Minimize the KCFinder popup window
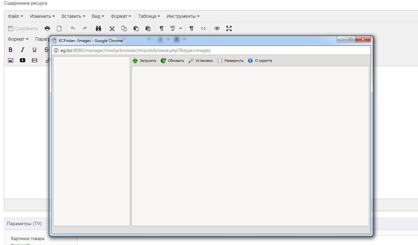The height and width of the screenshot is (245, 418). (341, 39)
